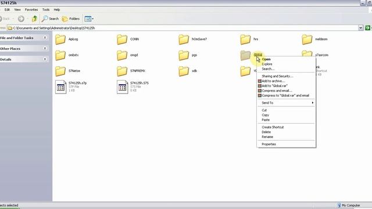Viewport: 372px width, 209px height.
Task: Choose Search... in the context menu
Action: click(286, 69)
